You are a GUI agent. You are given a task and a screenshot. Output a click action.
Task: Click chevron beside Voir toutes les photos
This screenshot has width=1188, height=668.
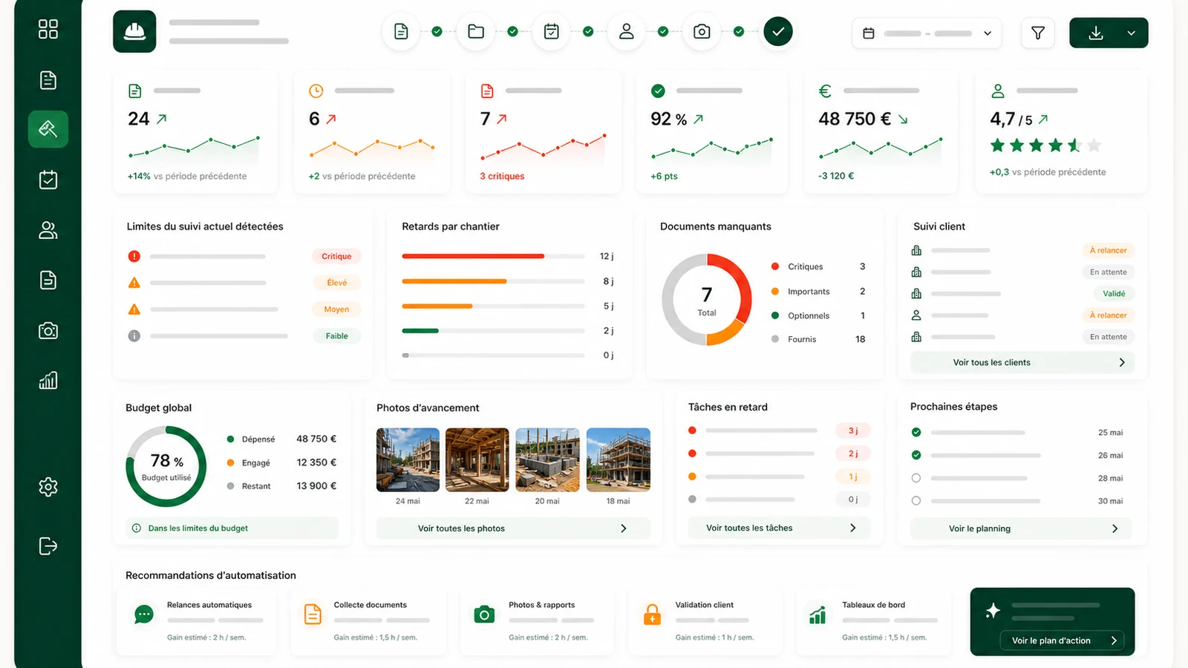click(x=624, y=528)
